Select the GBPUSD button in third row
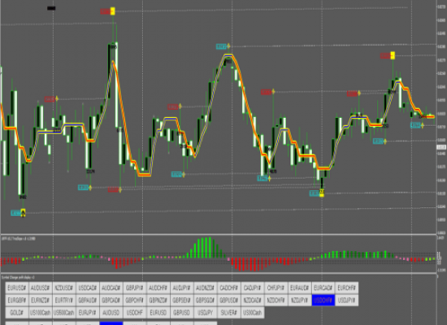447x325 pixels. 181,313
